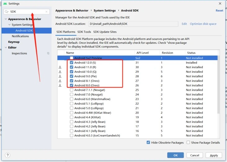Click download icon next to Android 8.0 (Oreo)
Viewport: 227px width, 162px height.
[60, 85]
